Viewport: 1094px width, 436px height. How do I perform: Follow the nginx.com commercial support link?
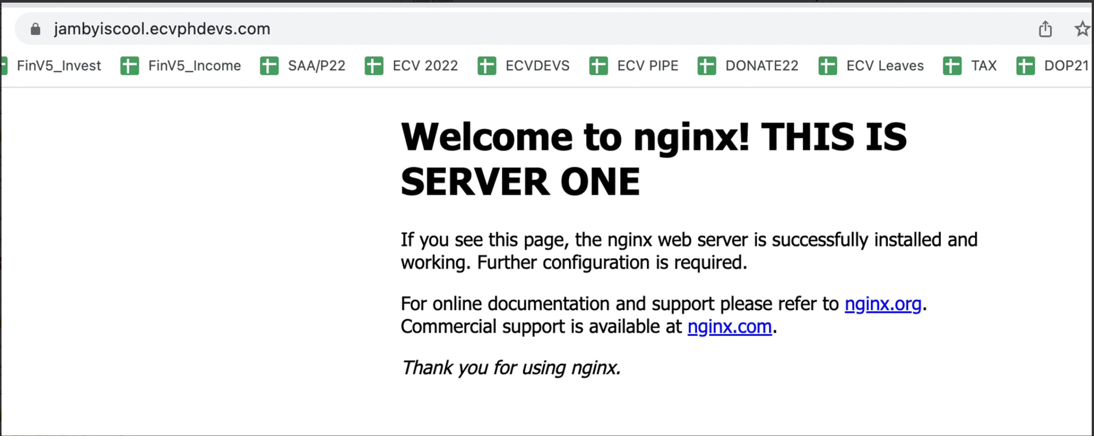pyautogui.click(x=729, y=327)
